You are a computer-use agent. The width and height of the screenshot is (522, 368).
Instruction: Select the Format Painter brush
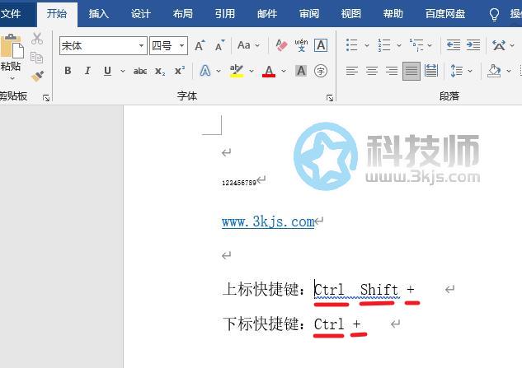tap(37, 76)
